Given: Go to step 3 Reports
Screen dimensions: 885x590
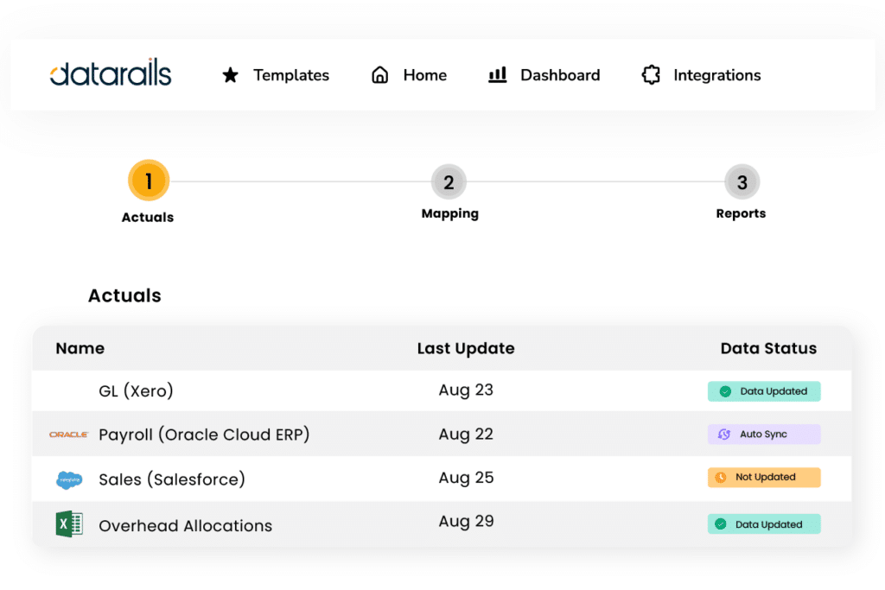Looking at the screenshot, I should (x=742, y=182).
